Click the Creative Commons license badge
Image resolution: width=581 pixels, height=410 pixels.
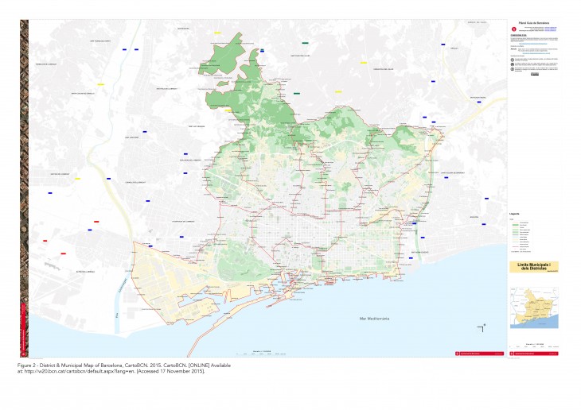533,75
